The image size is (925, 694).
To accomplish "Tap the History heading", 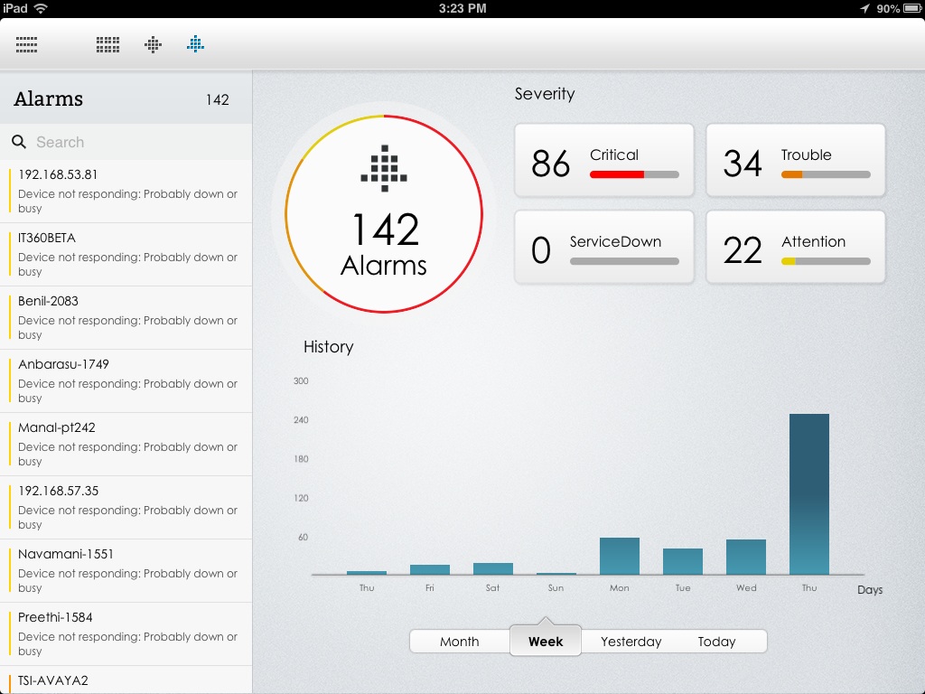I will pos(329,347).
